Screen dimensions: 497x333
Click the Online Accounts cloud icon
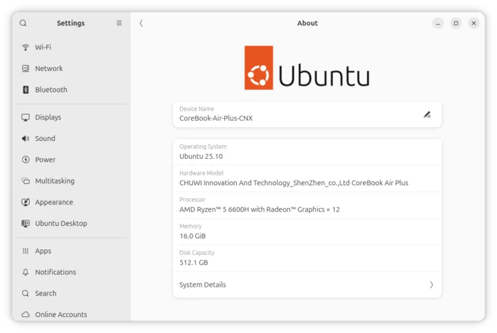tap(26, 314)
